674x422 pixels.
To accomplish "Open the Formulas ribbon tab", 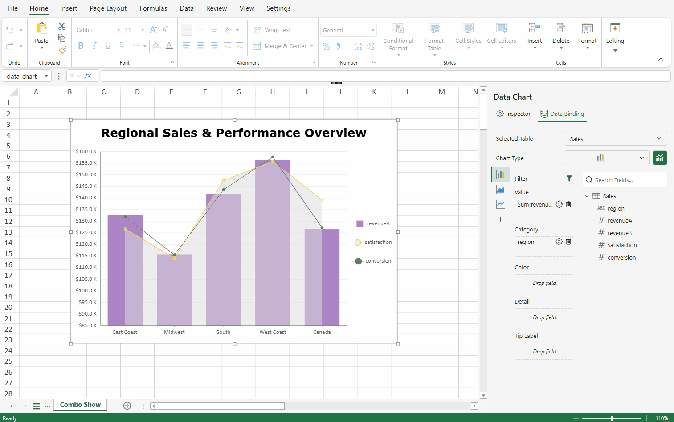I will pos(153,8).
